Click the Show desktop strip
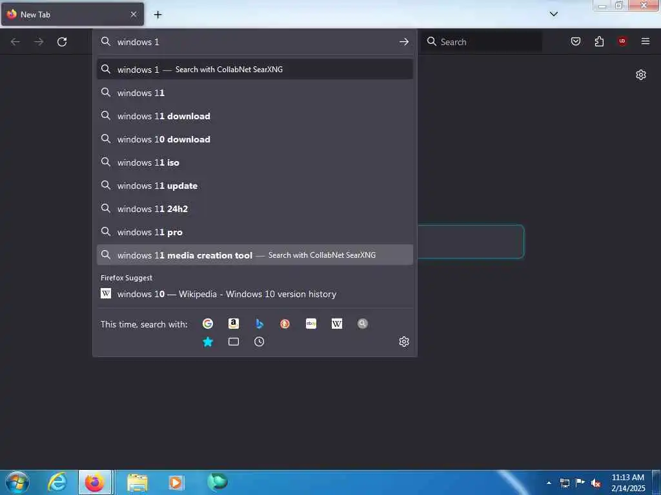 656,482
